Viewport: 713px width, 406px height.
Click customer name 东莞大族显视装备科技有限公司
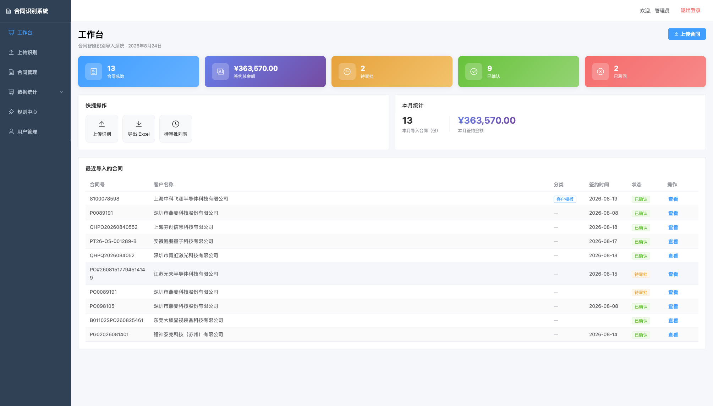coord(188,320)
